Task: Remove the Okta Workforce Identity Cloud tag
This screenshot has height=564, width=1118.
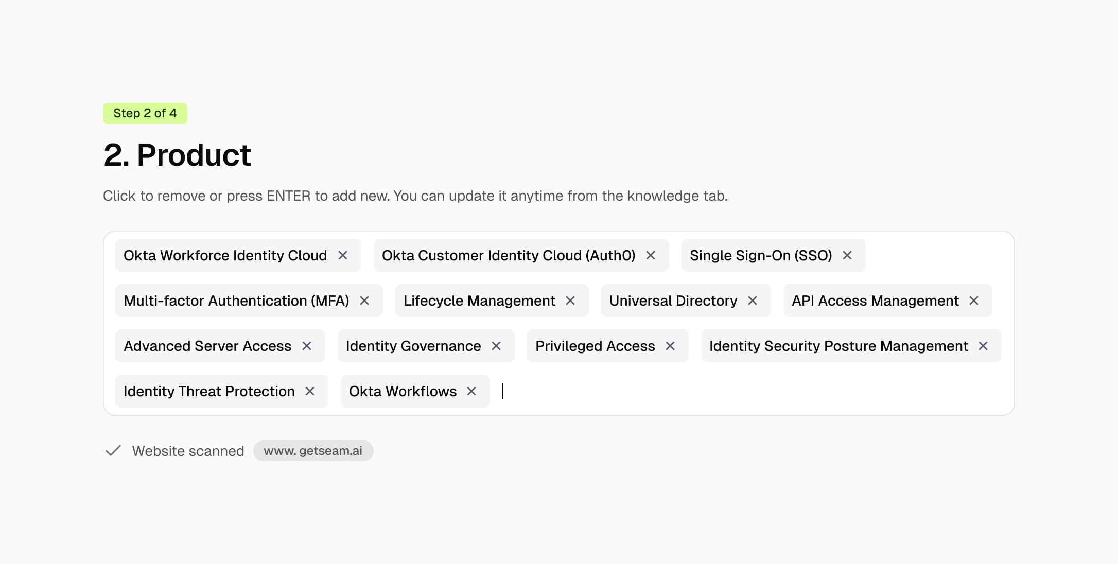Action: pos(343,255)
